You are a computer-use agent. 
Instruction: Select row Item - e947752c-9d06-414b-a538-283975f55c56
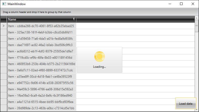41,83
